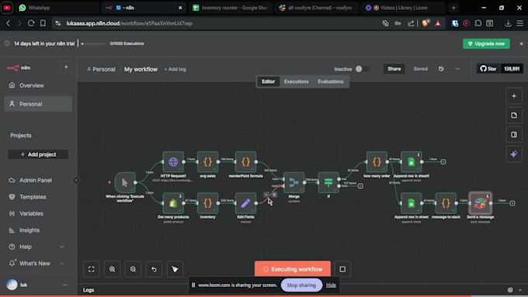Click the tidy up workflow icon
This screenshot has width=528, height=297.
[175, 269]
